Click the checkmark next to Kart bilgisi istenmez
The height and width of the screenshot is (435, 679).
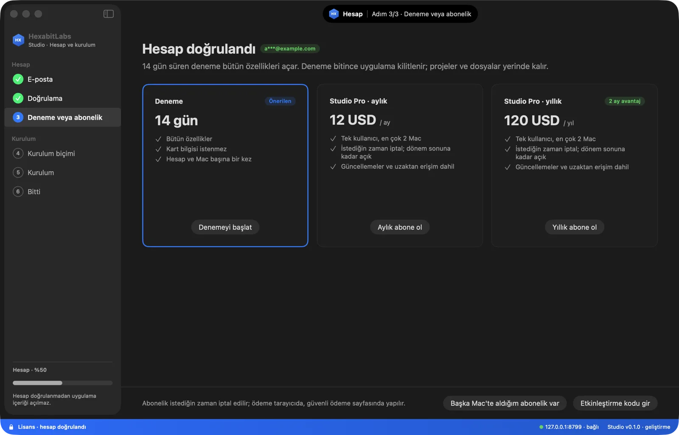point(158,149)
